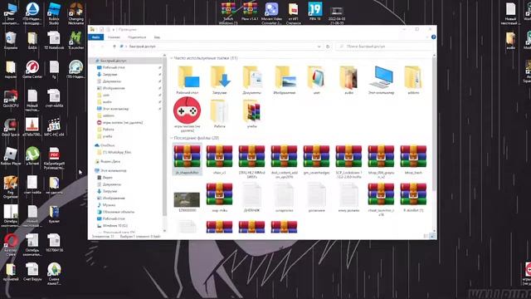The image size is (531, 299).
Task: Open the Roblox Player desktop shortcut
Action: 11,157
